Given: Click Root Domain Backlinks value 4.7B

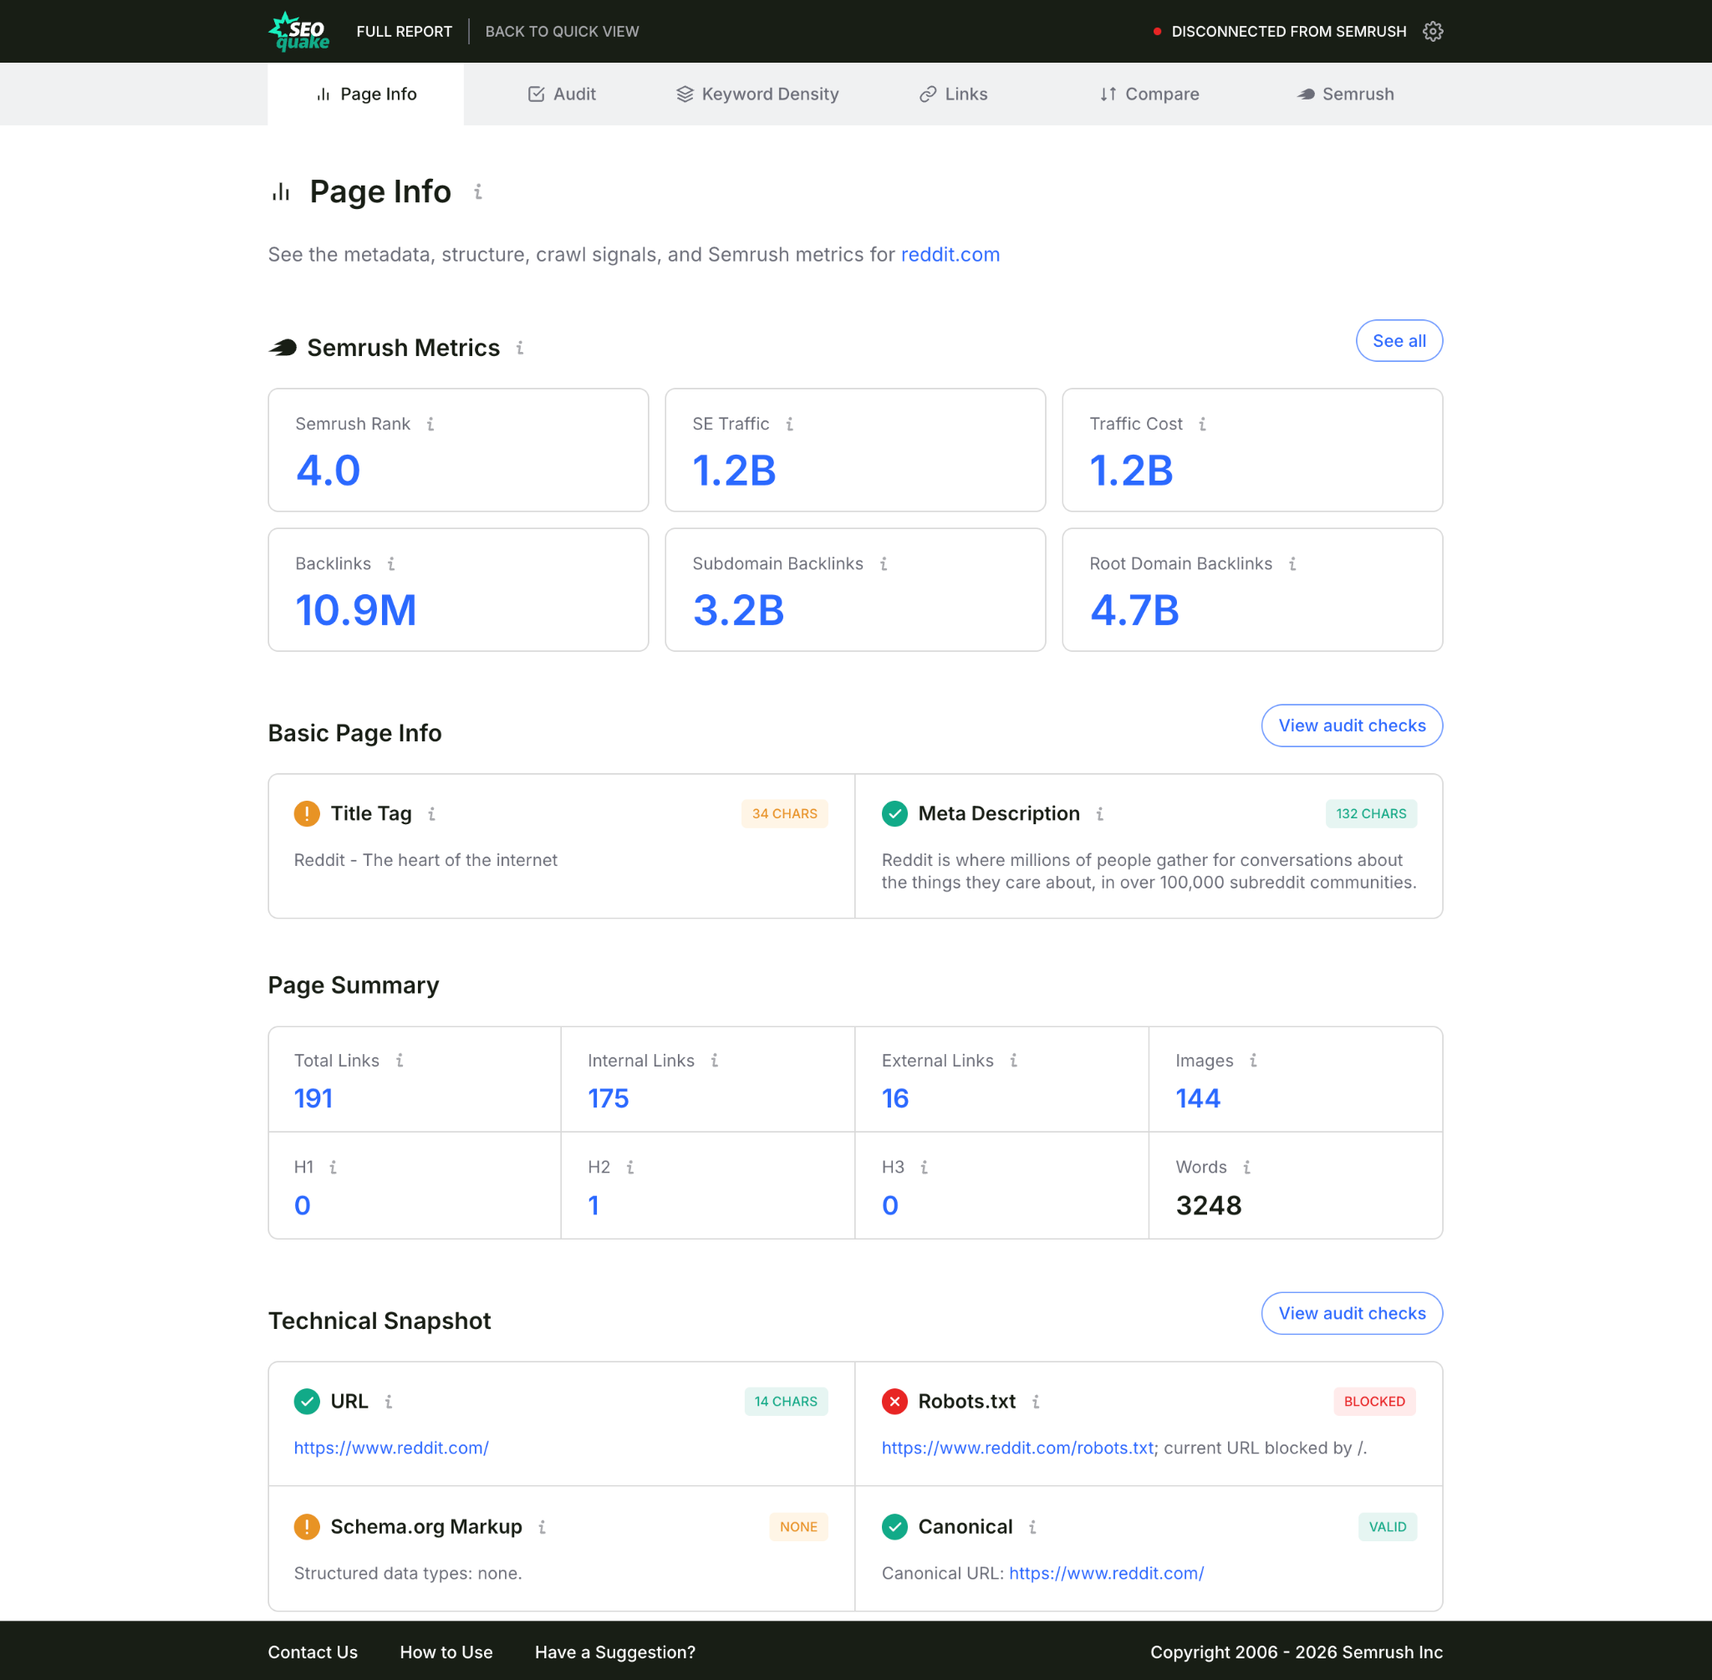Looking at the screenshot, I should (x=1134, y=609).
